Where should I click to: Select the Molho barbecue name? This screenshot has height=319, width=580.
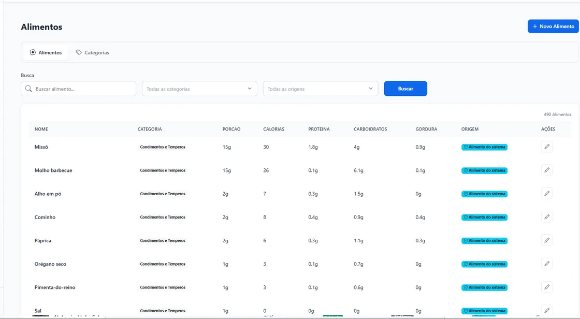[x=53, y=170]
